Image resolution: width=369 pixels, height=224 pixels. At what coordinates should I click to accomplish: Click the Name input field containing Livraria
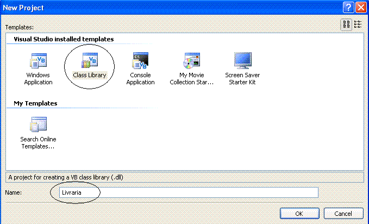(189, 192)
